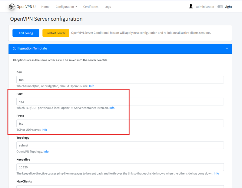Click the Topology field containing subnet
The height and width of the screenshot is (188, 242).
[120, 145]
